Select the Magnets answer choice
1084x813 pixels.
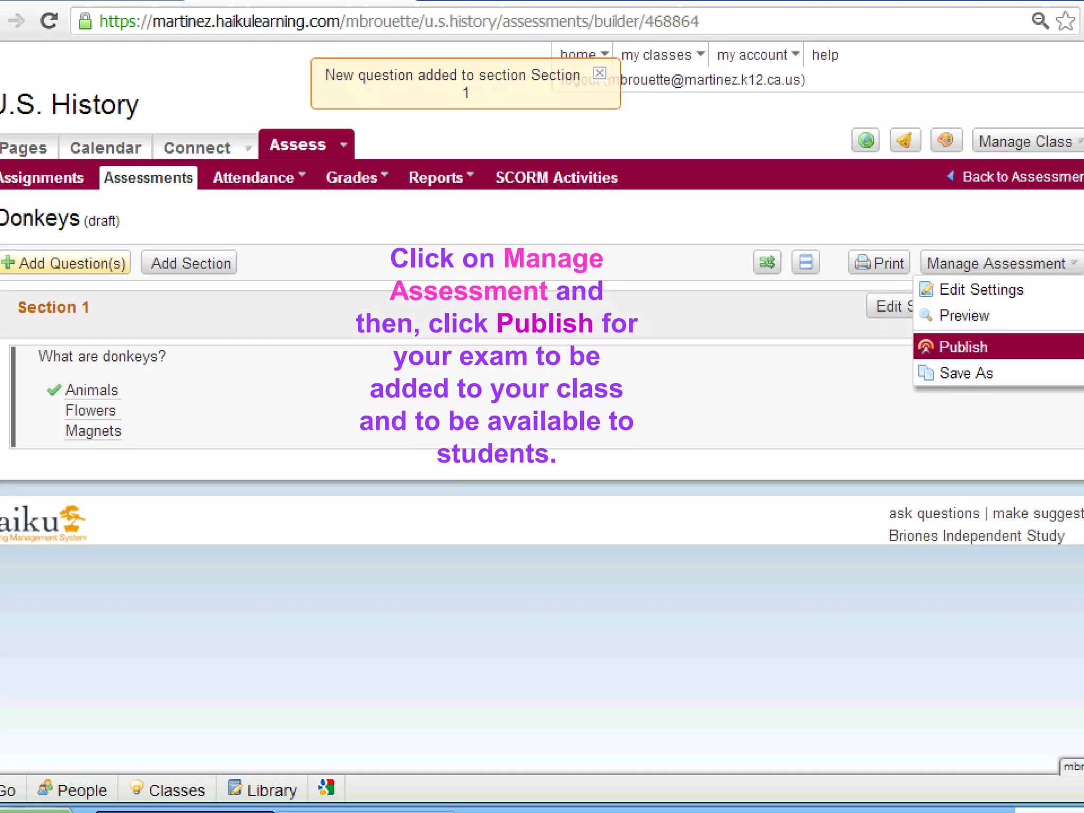tap(93, 431)
